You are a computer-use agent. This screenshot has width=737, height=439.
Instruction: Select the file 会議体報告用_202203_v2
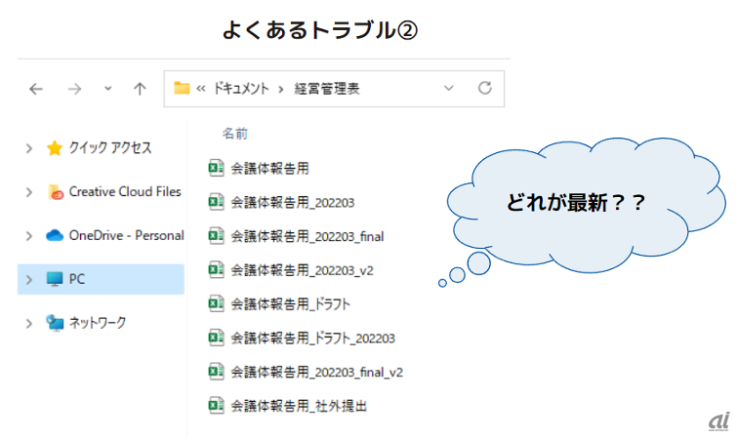[x=303, y=270]
